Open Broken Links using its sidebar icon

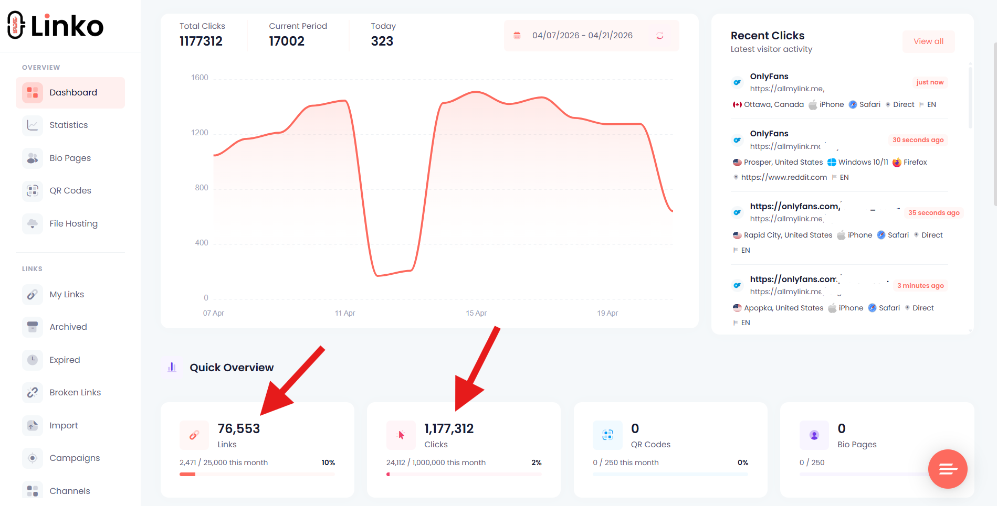[x=32, y=392]
